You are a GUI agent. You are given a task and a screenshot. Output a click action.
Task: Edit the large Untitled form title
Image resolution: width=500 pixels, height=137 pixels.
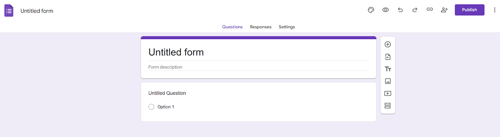coord(176,52)
